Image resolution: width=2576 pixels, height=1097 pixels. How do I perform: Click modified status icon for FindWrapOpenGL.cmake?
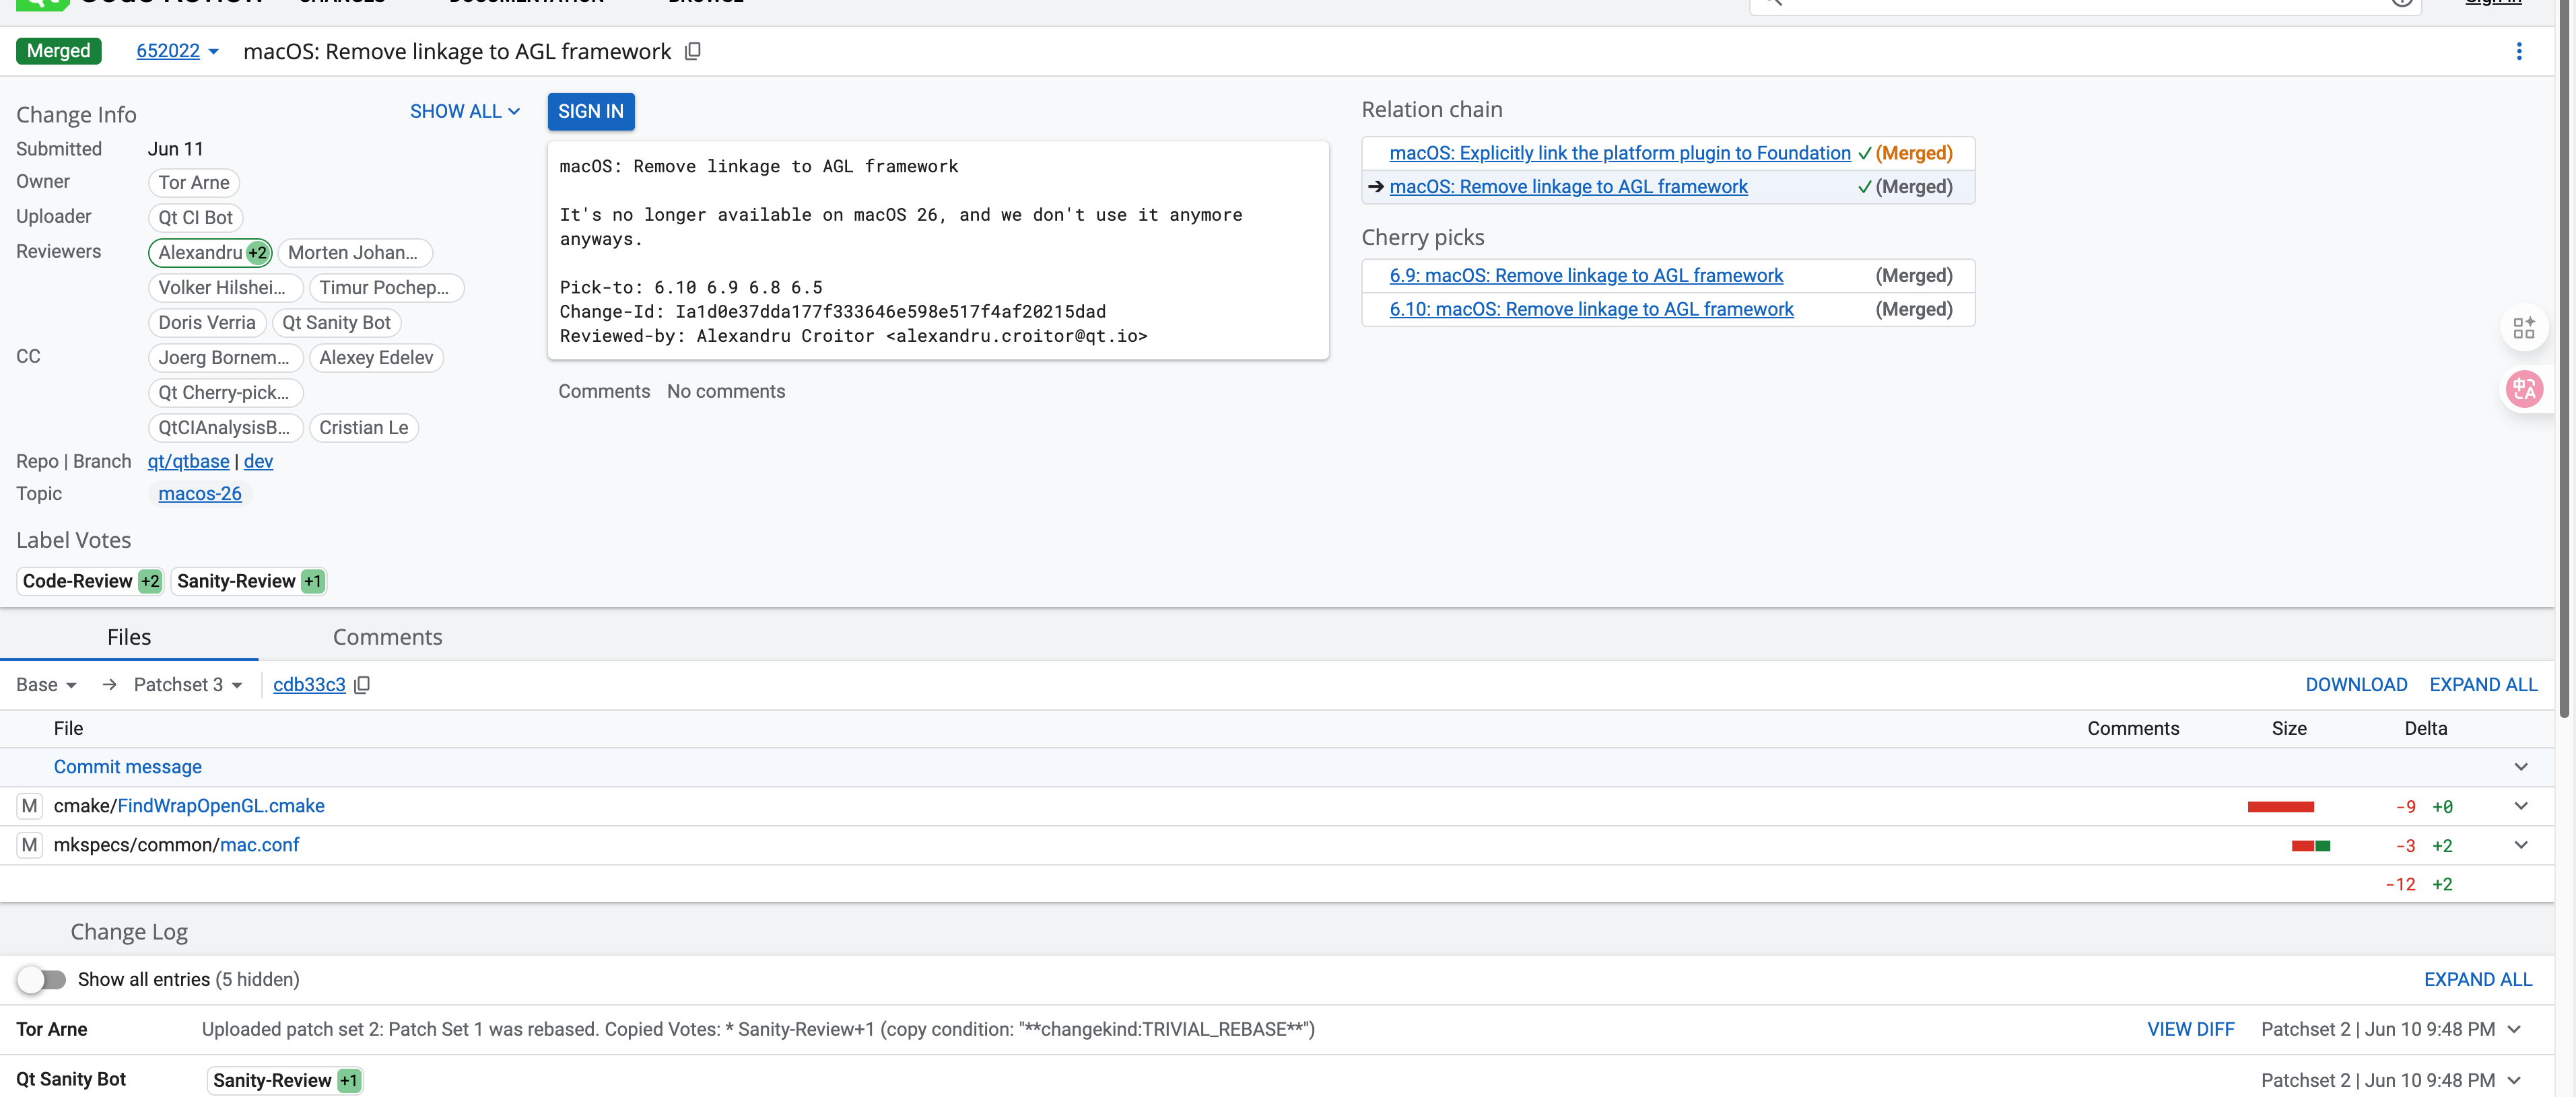click(29, 806)
